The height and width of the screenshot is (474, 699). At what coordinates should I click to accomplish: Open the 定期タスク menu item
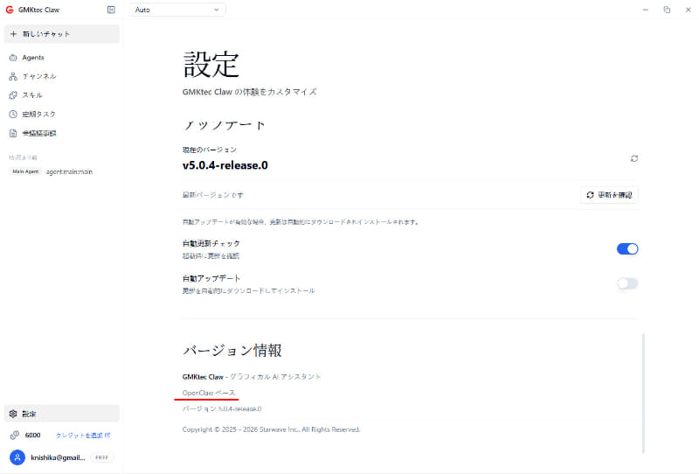tap(61, 115)
